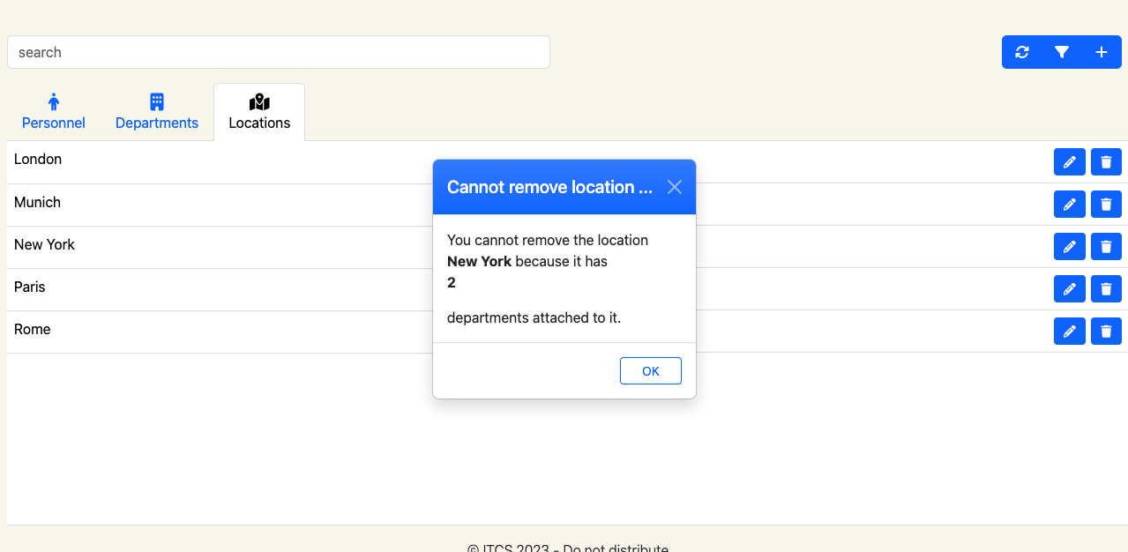The image size is (1128, 552).
Task: Delete London using its trash icon
Action: [x=1106, y=161]
